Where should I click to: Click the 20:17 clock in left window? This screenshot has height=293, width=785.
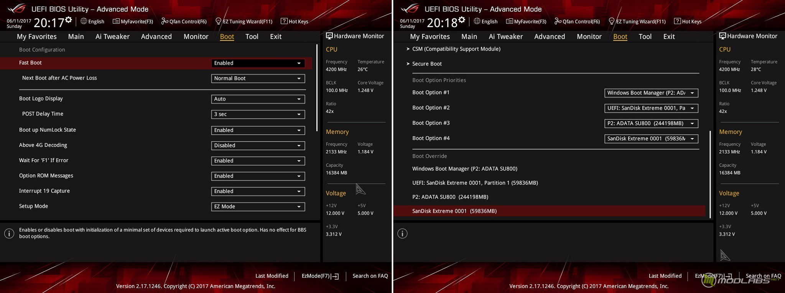49,23
